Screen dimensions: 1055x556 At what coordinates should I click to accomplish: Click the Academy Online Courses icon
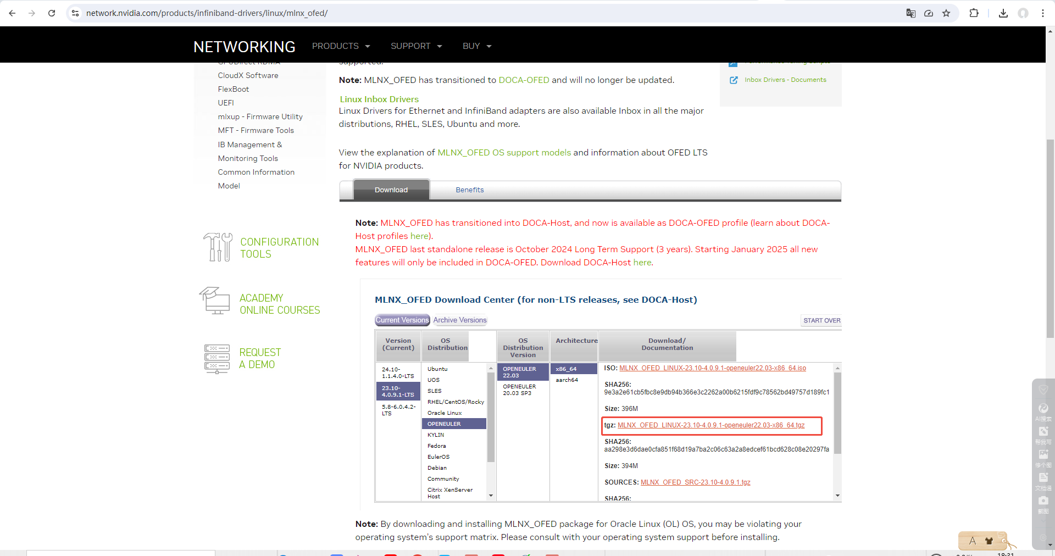(215, 301)
